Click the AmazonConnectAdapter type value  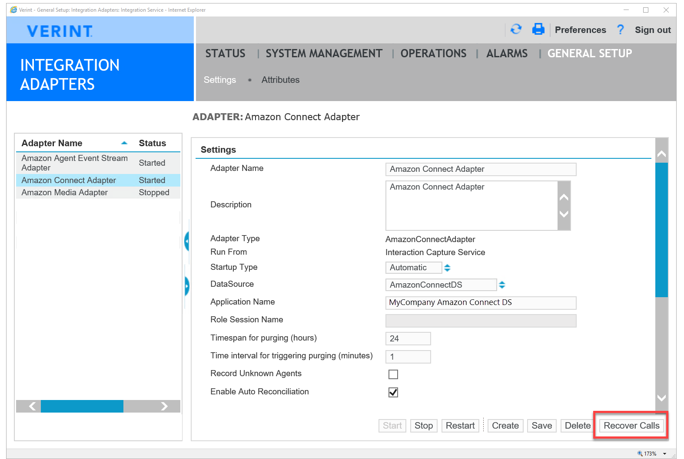(x=430, y=239)
